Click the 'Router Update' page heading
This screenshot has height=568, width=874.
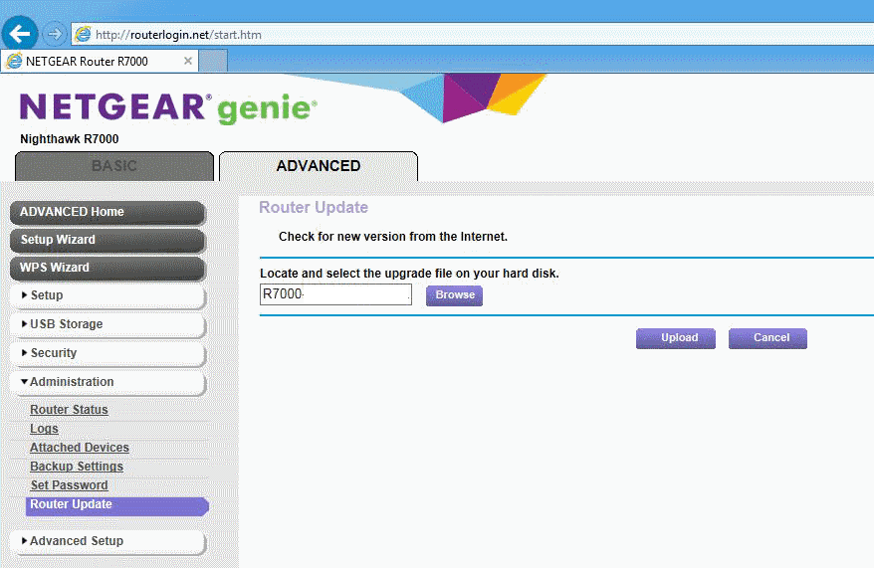click(x=314, y=208)
